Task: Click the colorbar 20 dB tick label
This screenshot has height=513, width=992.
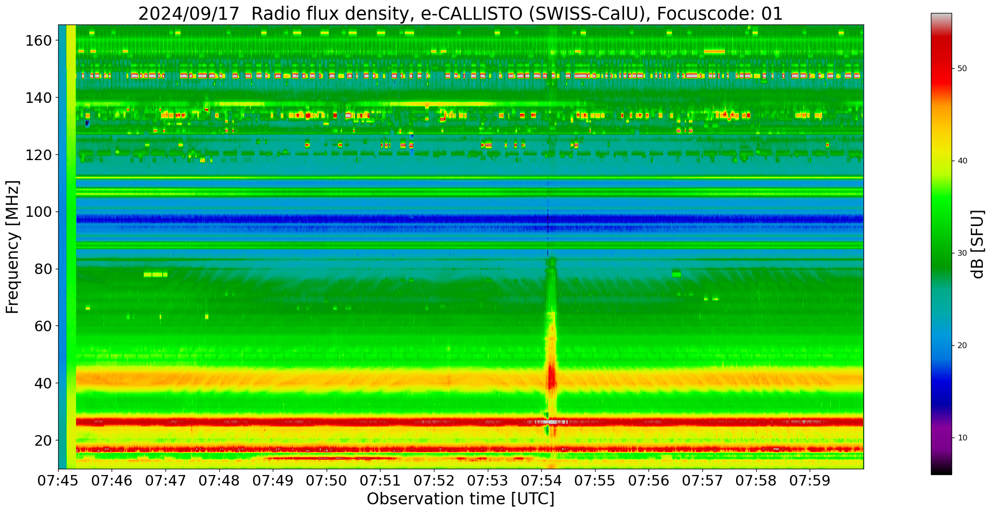Action: point(962,346)
